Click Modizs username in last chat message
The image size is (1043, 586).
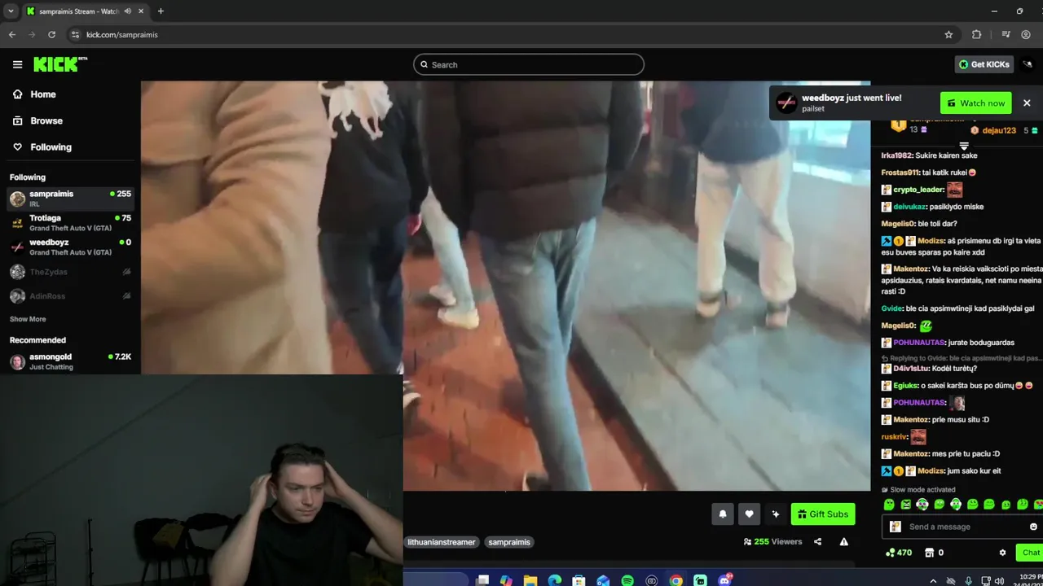click(931, 471)
